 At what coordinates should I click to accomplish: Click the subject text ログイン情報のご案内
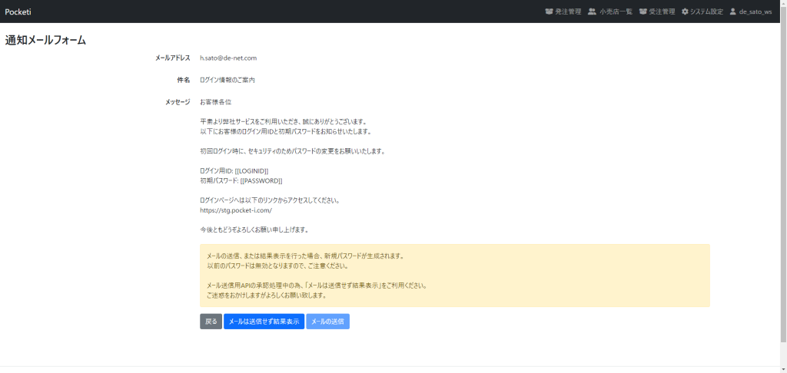click(227, 81)
